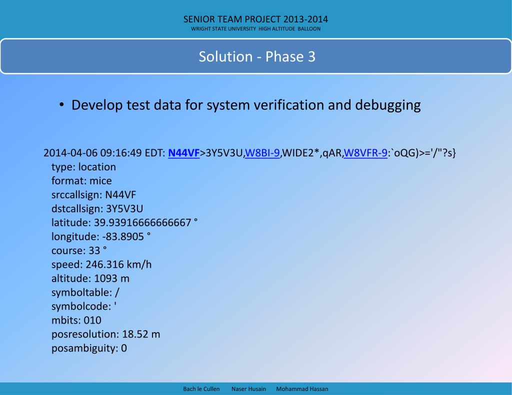Select the altitude value 1093 m

[x=111, y=279]
